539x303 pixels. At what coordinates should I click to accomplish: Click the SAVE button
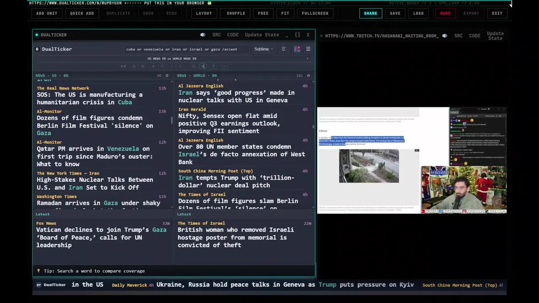395,13
